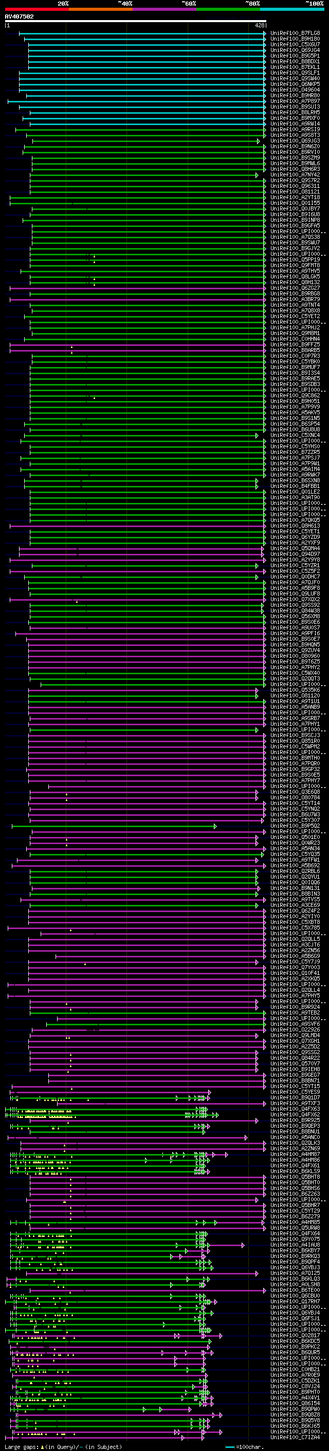The width and height of the screenshot is (329, 1451).
Task: Click hit label UniRef100_A9S8T3
Action: [295, 135]
